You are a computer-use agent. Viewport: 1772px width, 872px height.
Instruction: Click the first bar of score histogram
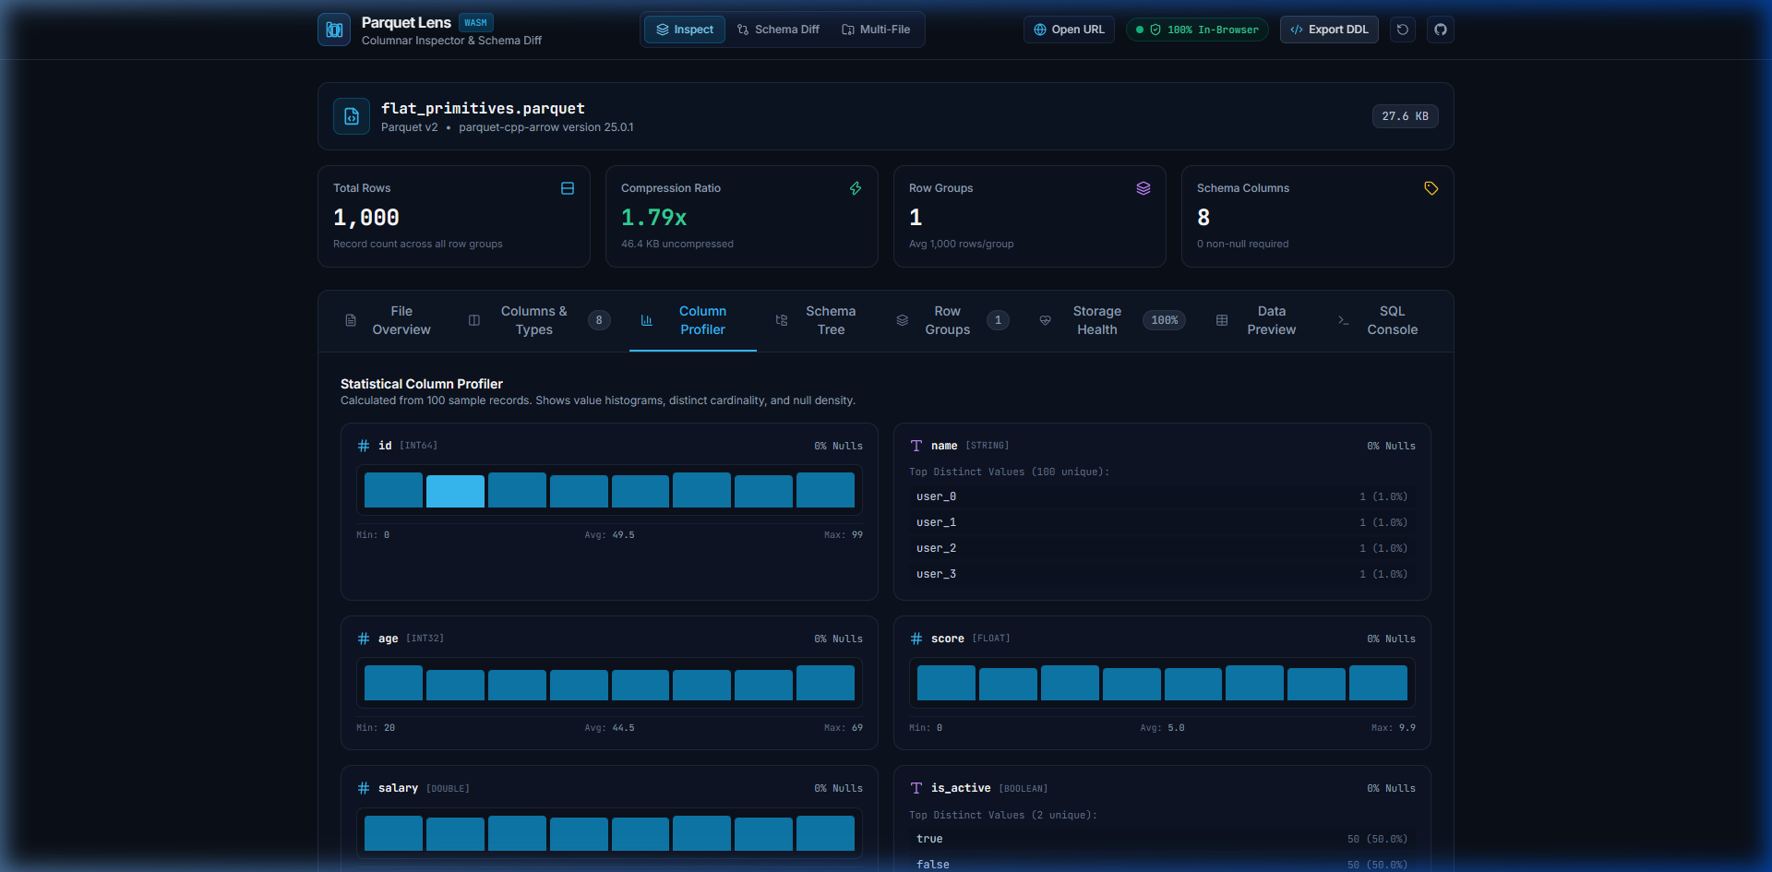coord(946,683)
